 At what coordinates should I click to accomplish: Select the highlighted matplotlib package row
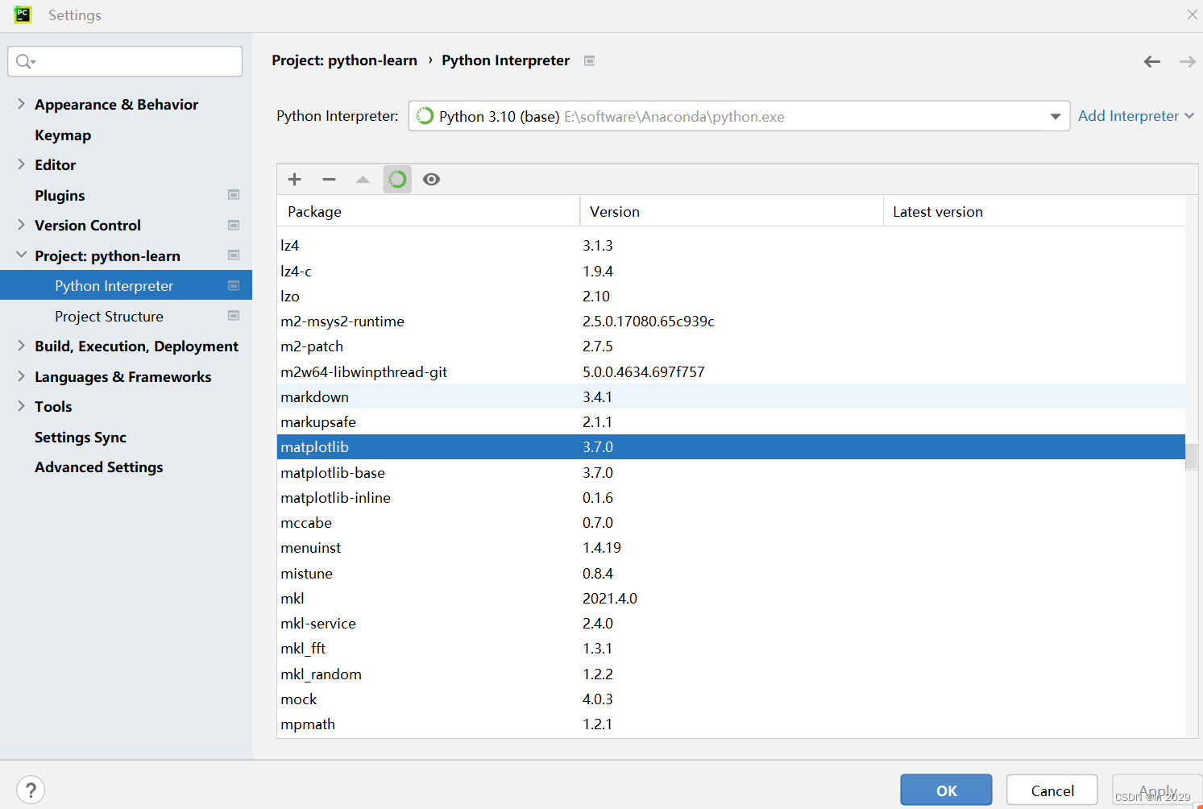click(731, 447)
